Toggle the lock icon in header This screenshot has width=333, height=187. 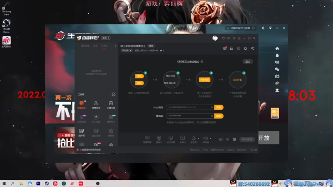tap(231, 48)
